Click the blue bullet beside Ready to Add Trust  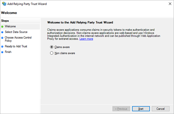click(x=2, y=47)
